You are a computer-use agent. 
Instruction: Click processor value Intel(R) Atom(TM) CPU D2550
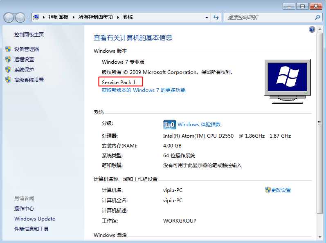click(x=227, y=136)
